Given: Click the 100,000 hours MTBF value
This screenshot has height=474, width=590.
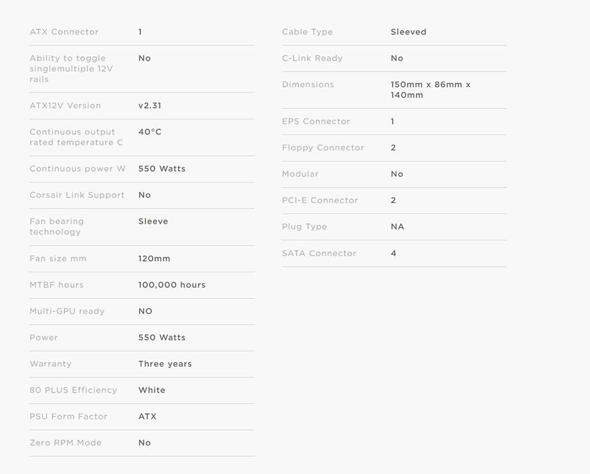Looking at the screenshot, I should click(x=172, y=285).
